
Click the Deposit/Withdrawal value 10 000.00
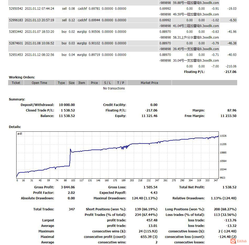click(67, 105)
